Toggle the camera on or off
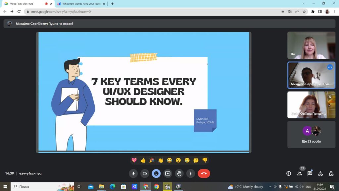The image size is (339, 191). (145, 173)
